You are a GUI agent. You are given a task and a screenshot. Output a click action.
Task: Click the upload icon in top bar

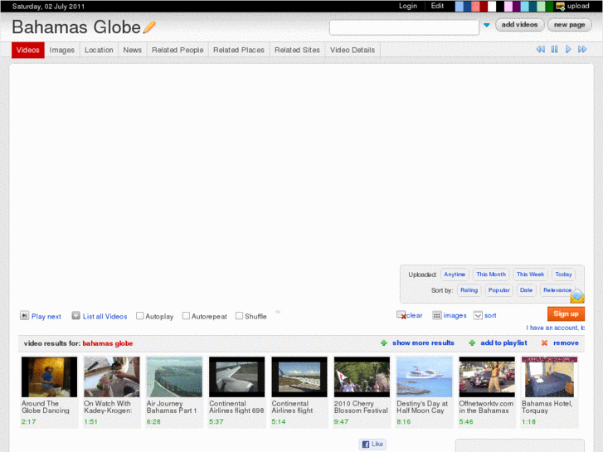coord(561,6)
